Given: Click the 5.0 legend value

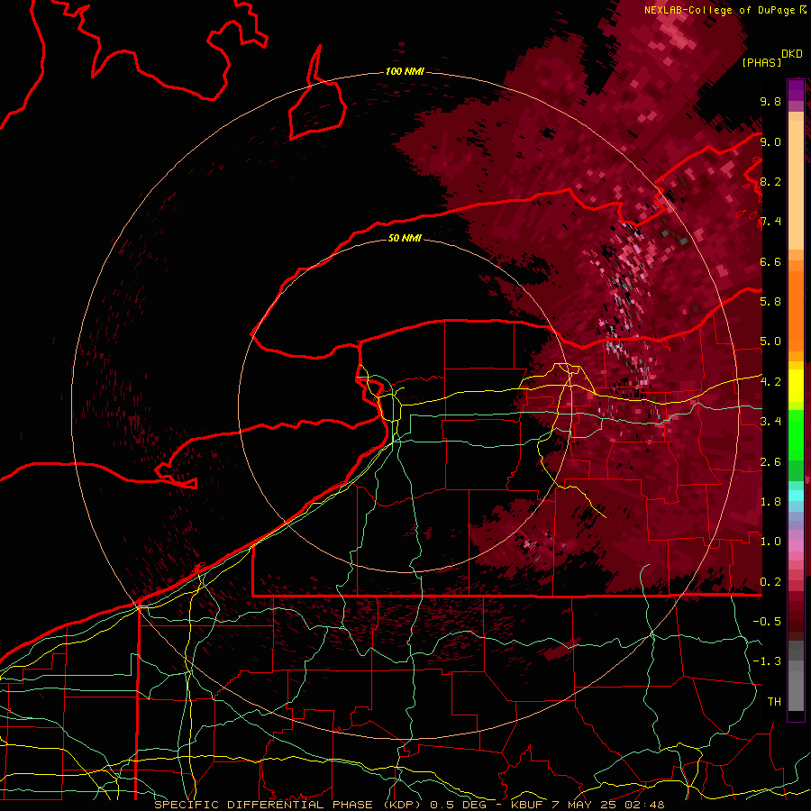Looking at the screenshot, I should 770,342.
